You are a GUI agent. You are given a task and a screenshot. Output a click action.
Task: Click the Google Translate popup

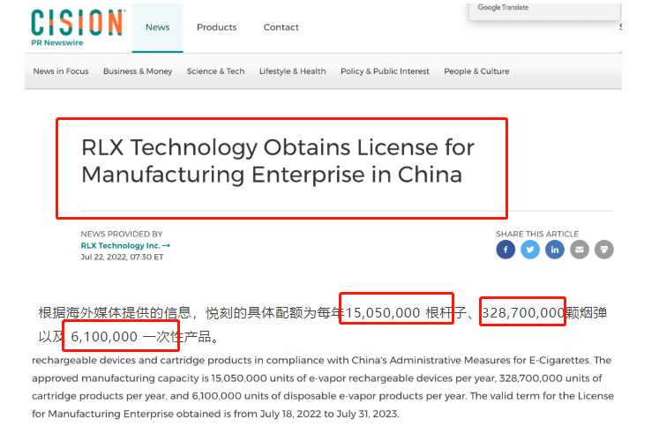click(x=544, y=11)
